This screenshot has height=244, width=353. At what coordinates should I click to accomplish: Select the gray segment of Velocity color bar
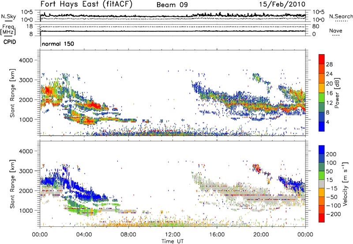click(322, 184)
